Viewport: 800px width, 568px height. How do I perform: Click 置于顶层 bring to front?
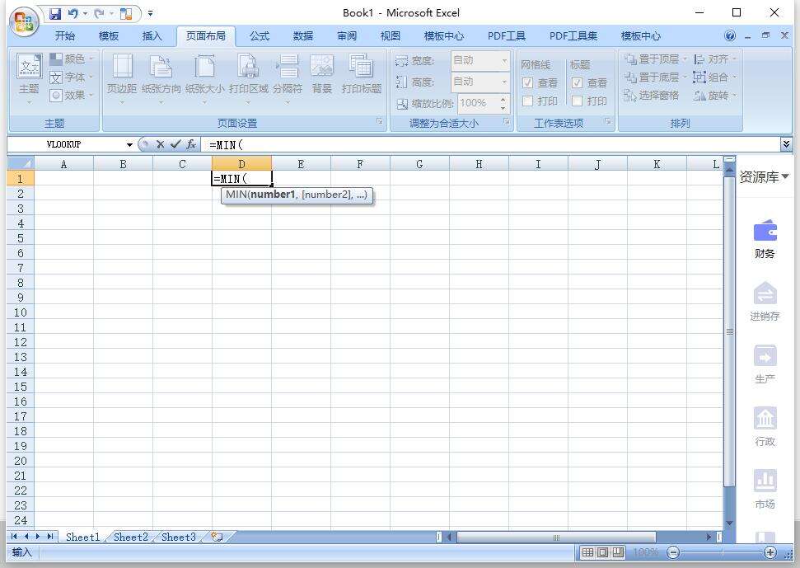[656, 59]
